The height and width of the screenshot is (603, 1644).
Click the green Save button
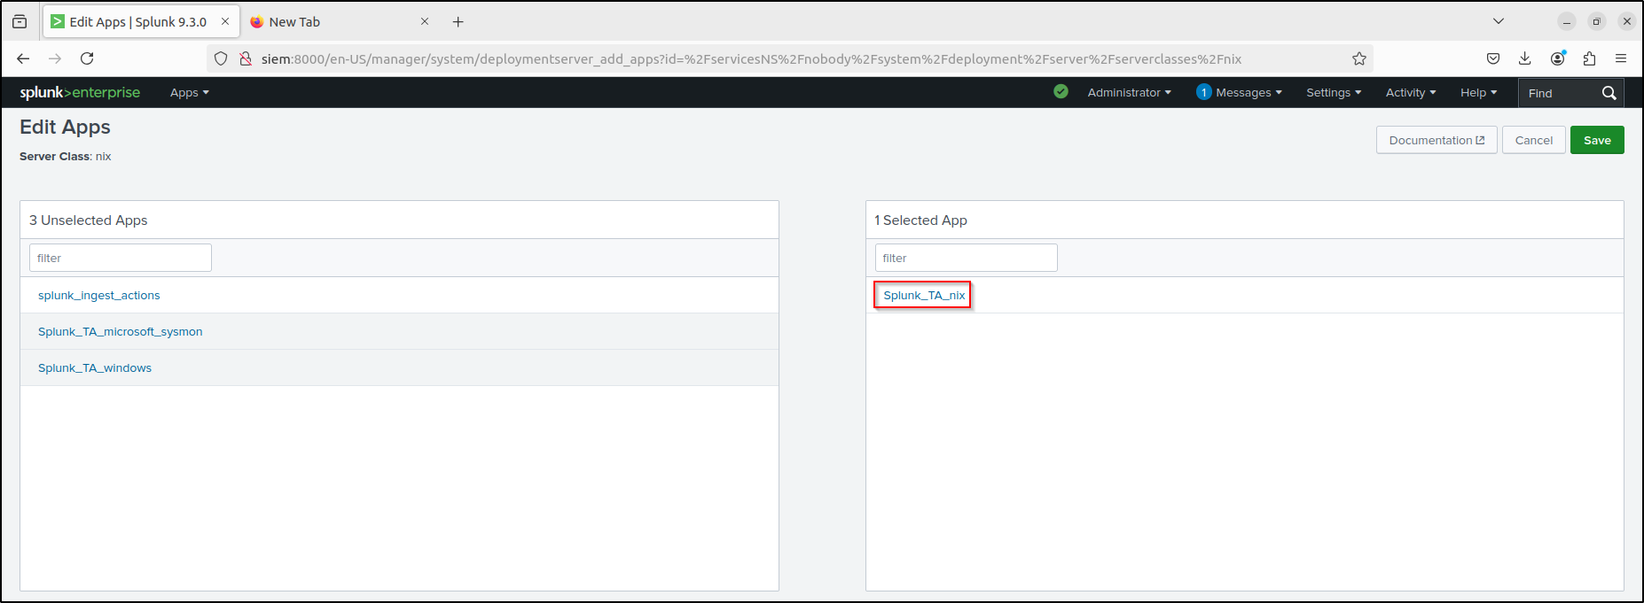(1597, 140)
